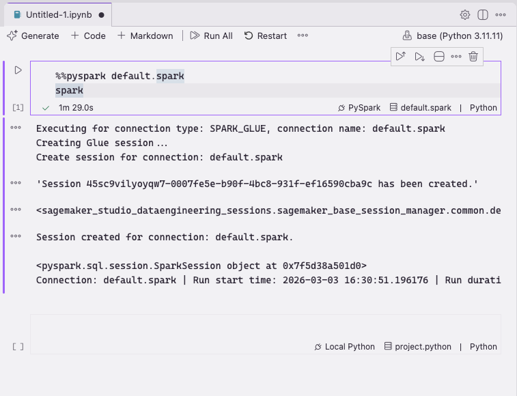The width and height of the screenshot is (517, 396).
Task: Restart the kernel
Action: pyautogui.click(x=266, y=36)
